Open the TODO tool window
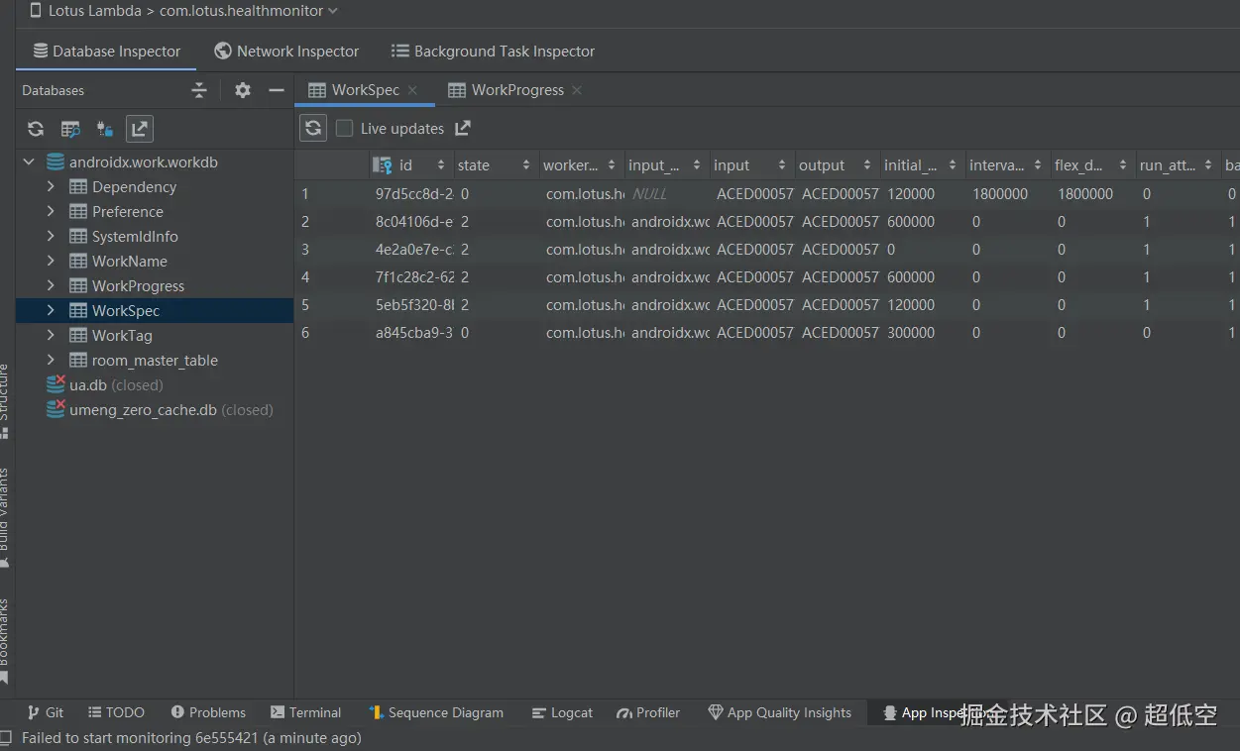1240x751 pixels. pos(117,712)
